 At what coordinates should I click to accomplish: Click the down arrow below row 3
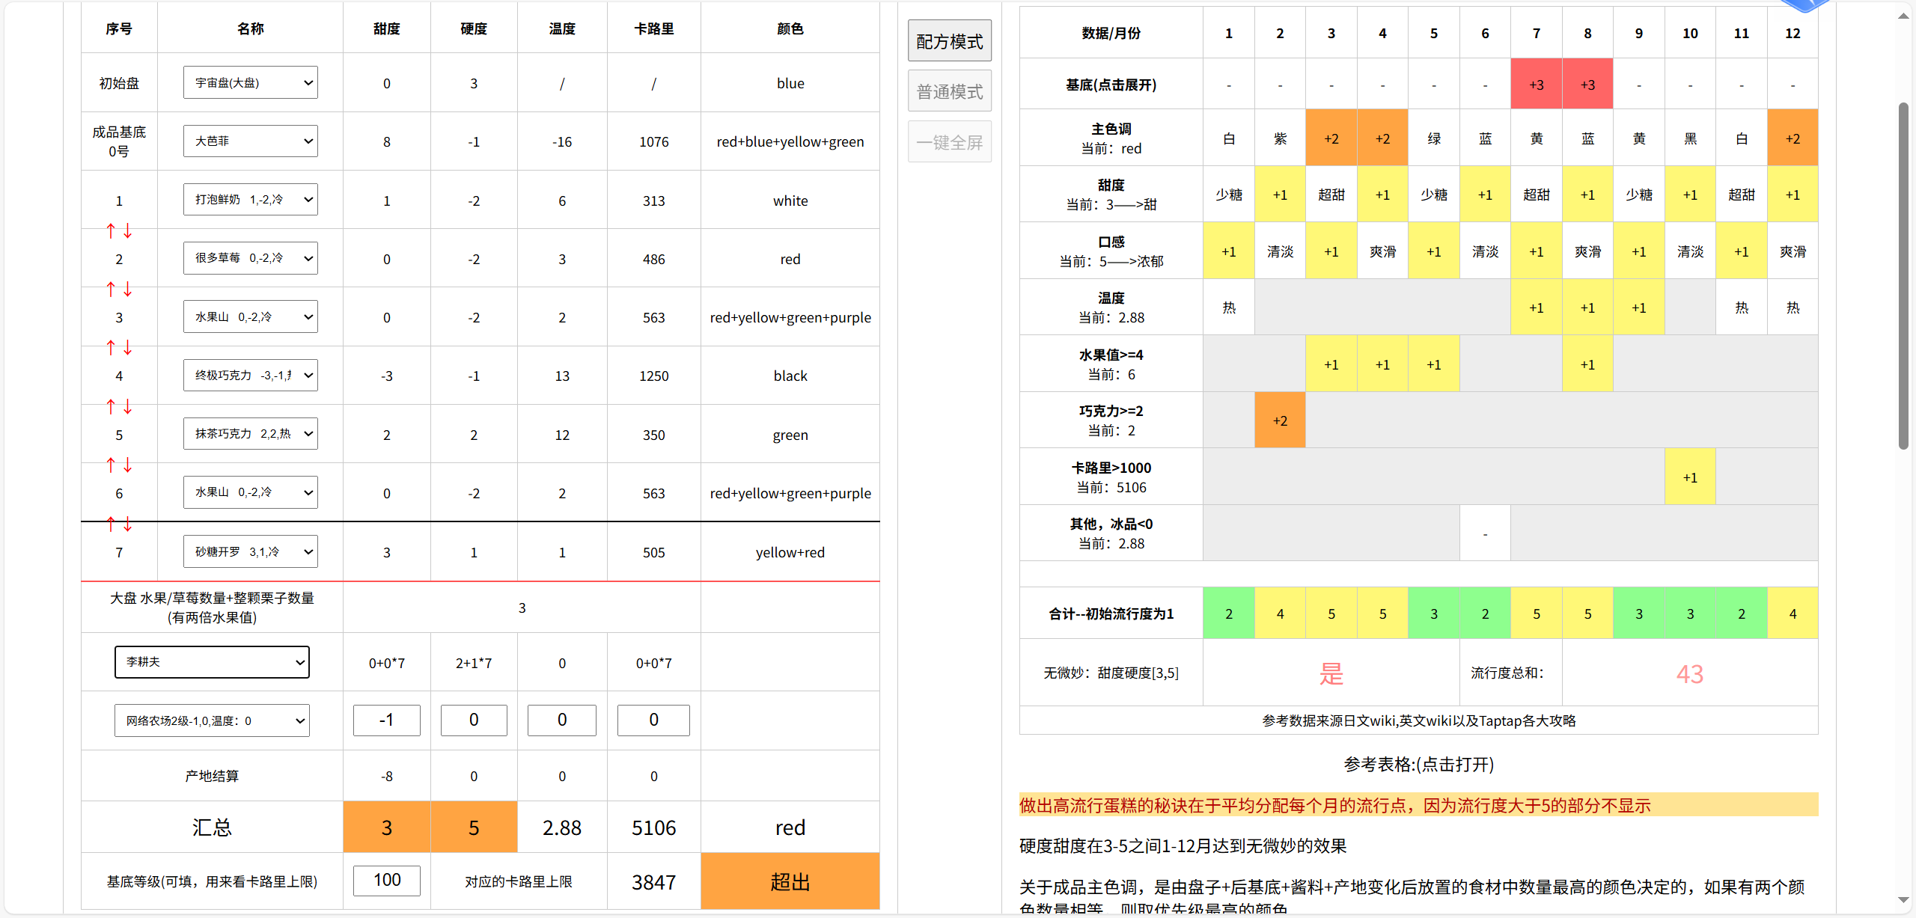click(x=128, y=348)
